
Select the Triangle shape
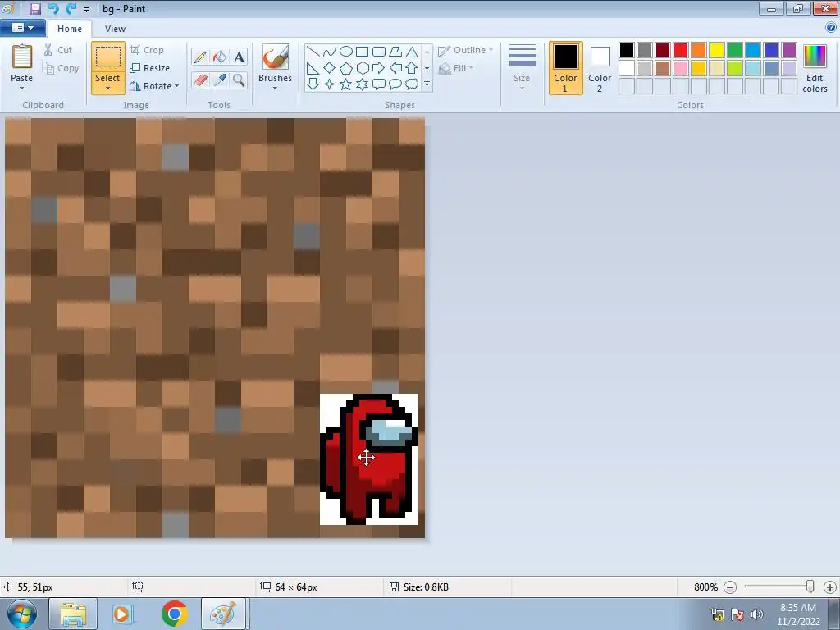(412, 52)
